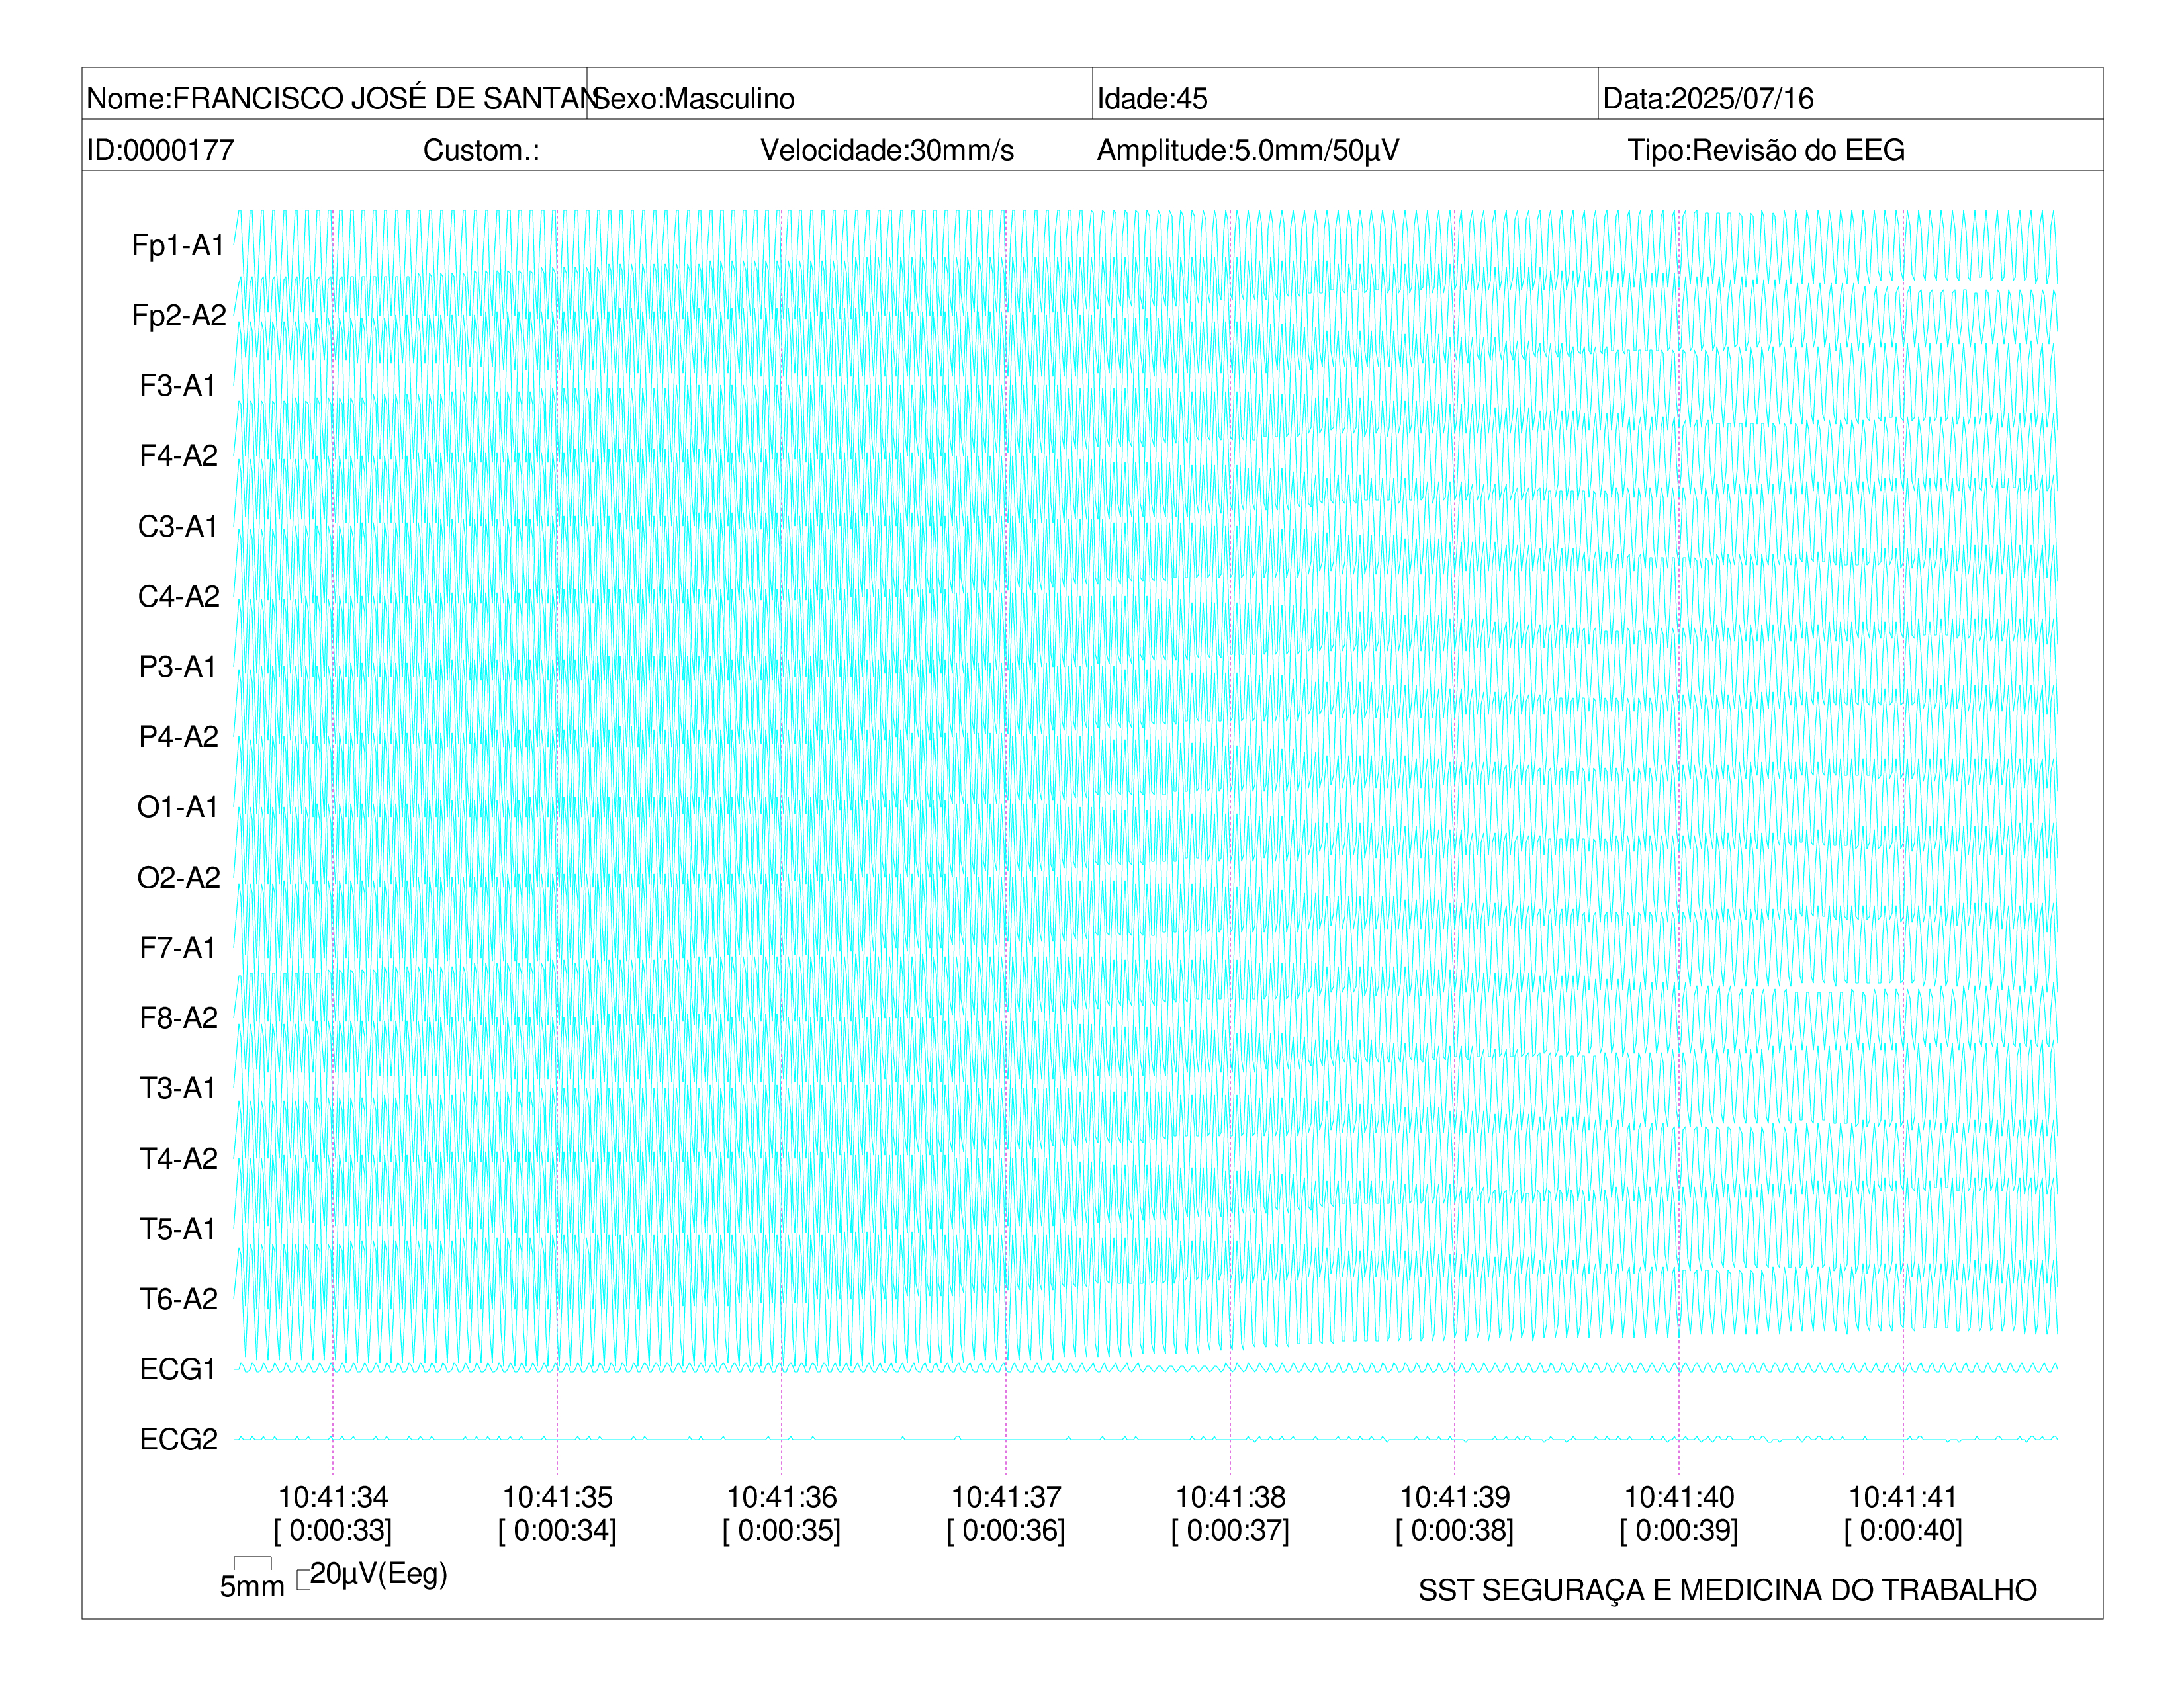The image size is (2184, 1687).
Task: Click the 'Data:2025/07/16' field
Action: (1850, 95)
